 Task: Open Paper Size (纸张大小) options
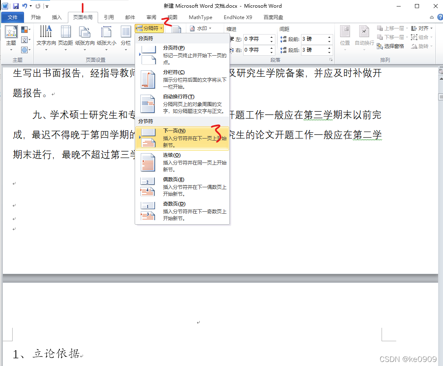point(107,38)
